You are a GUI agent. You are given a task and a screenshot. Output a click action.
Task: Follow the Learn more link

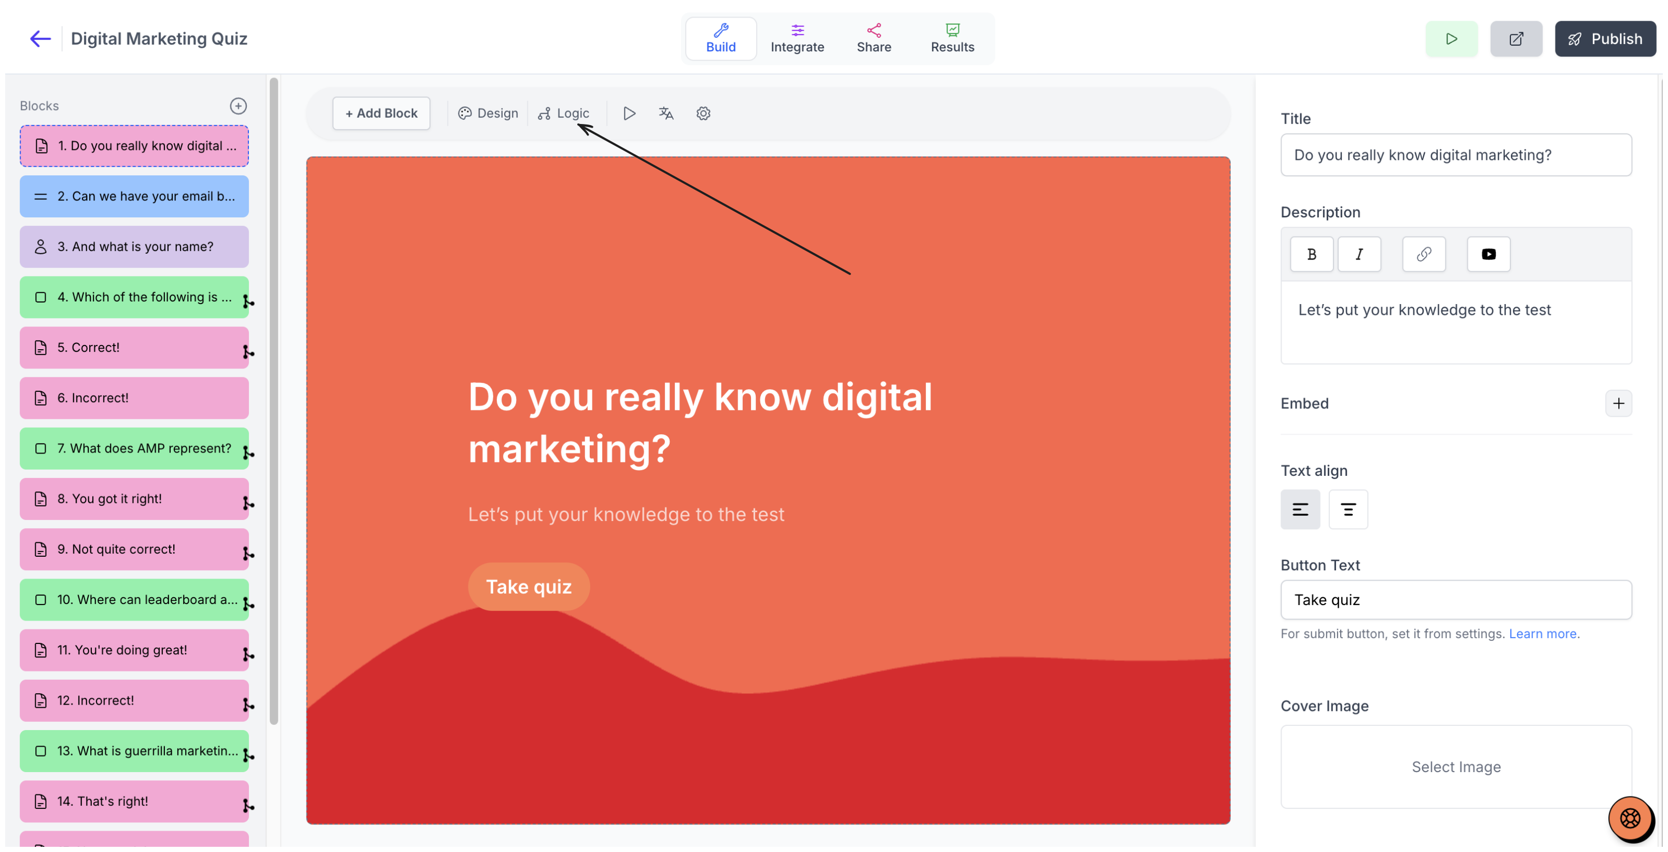click(x=1542, y=634)
